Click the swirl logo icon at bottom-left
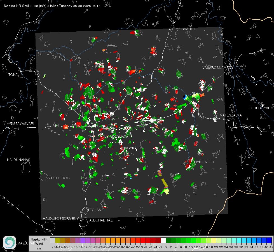The image size is (274, 252). point(10,242)
